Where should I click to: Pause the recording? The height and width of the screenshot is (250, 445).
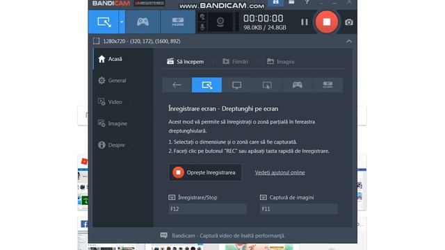(305, 22)
